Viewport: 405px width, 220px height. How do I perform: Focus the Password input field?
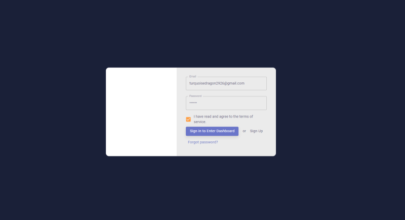(x=226, y=103)
